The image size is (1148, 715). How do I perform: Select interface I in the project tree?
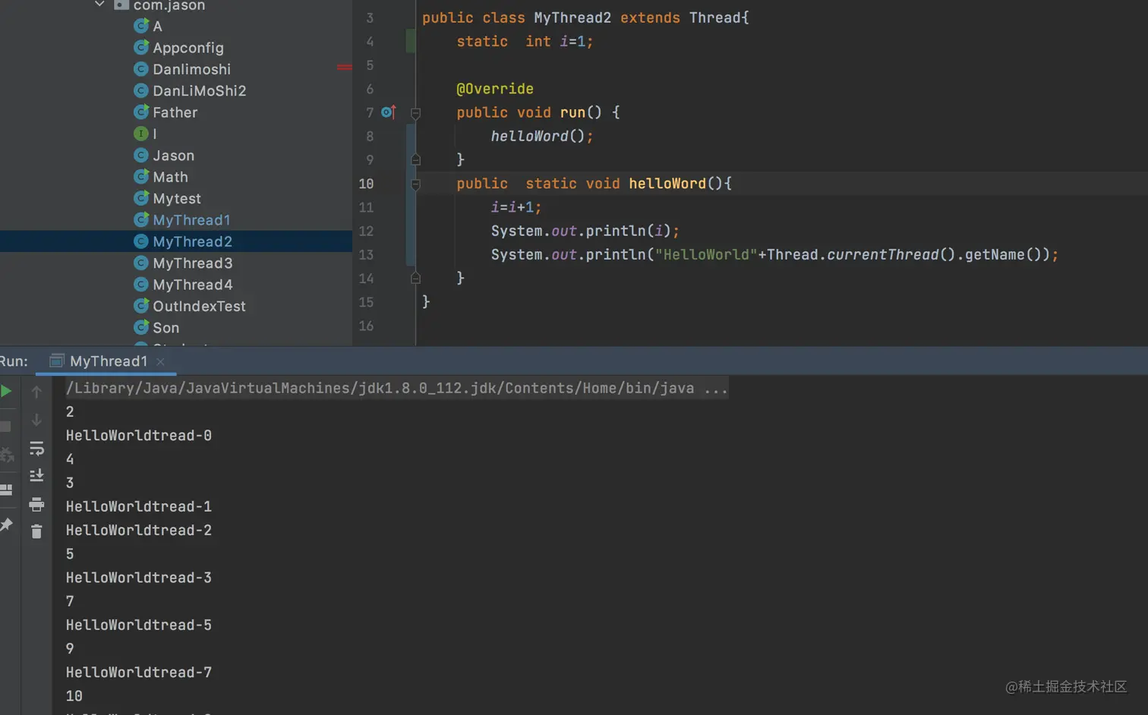point(154,134)
